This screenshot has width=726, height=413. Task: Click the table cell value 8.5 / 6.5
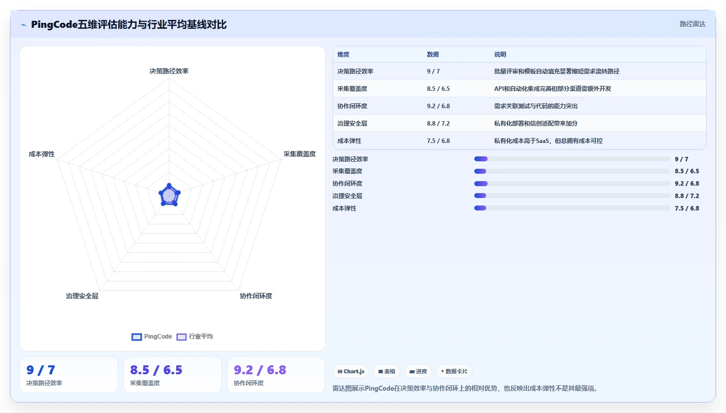coord(438,89)
